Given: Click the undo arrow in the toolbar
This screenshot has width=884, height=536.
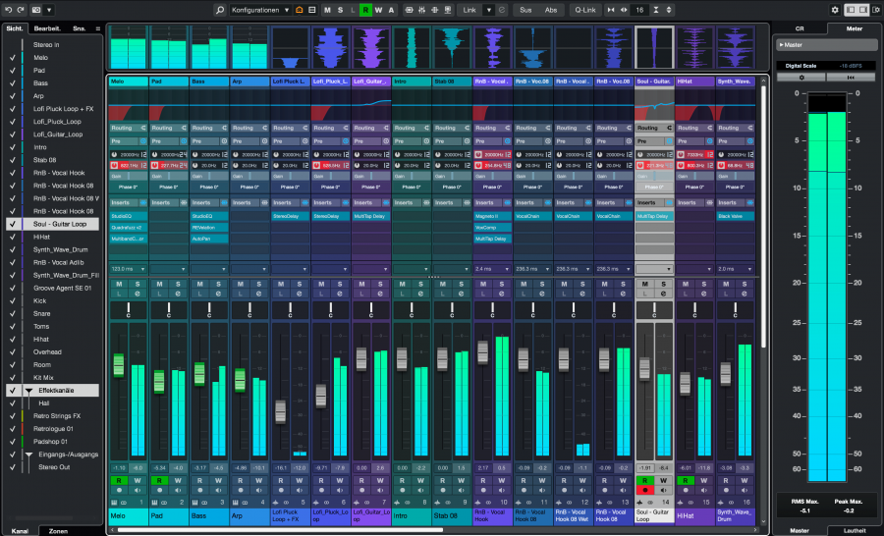Looking at the screenshot, I should coord(8,9).
